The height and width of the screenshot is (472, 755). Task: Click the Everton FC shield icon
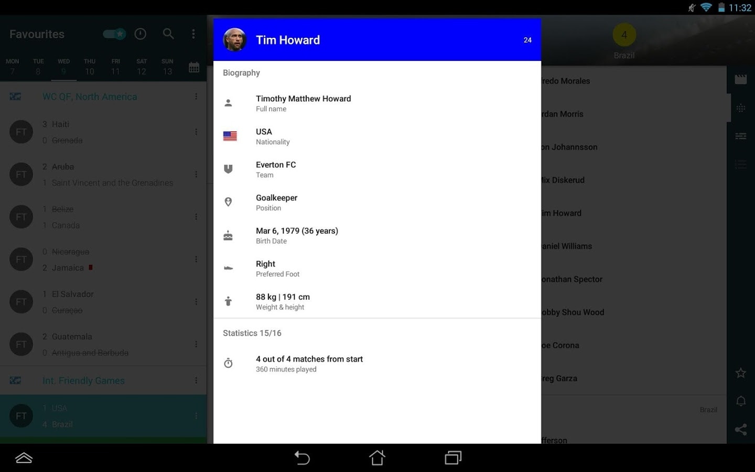[x=228, y=169]
